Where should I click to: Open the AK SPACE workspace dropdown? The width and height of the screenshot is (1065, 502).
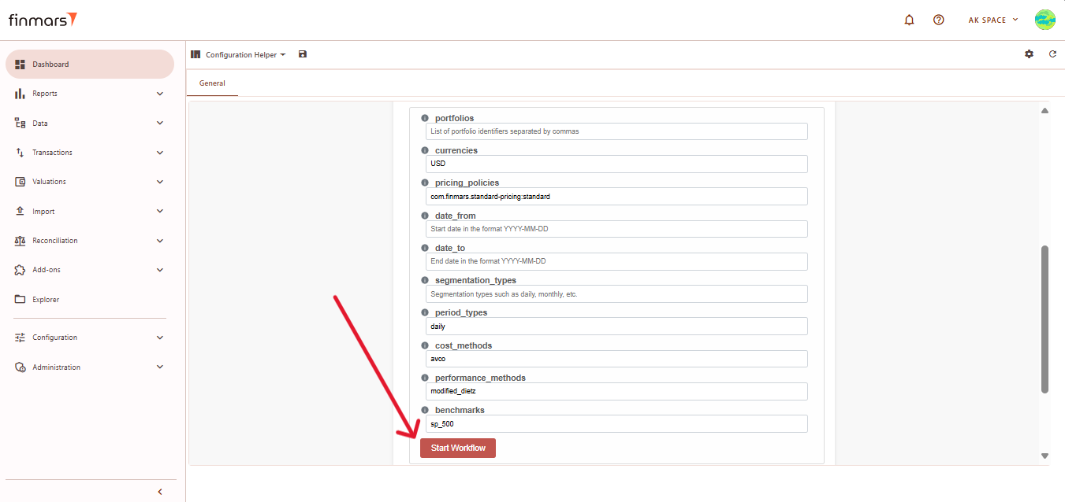pyautogui.click(x=993, y=20)
